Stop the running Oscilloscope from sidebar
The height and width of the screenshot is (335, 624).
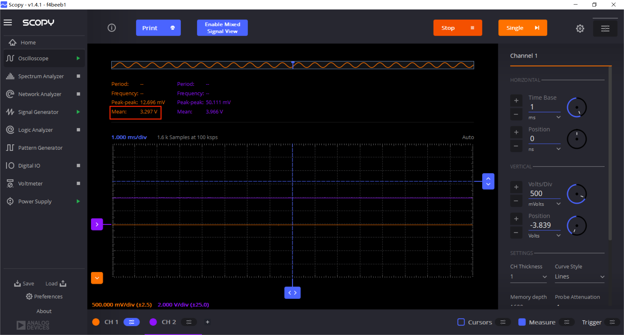point(78,58)
